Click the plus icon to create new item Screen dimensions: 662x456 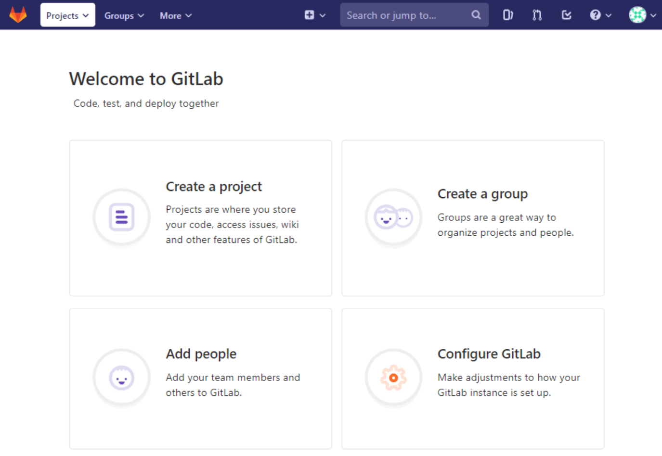(x=309, y=15)
